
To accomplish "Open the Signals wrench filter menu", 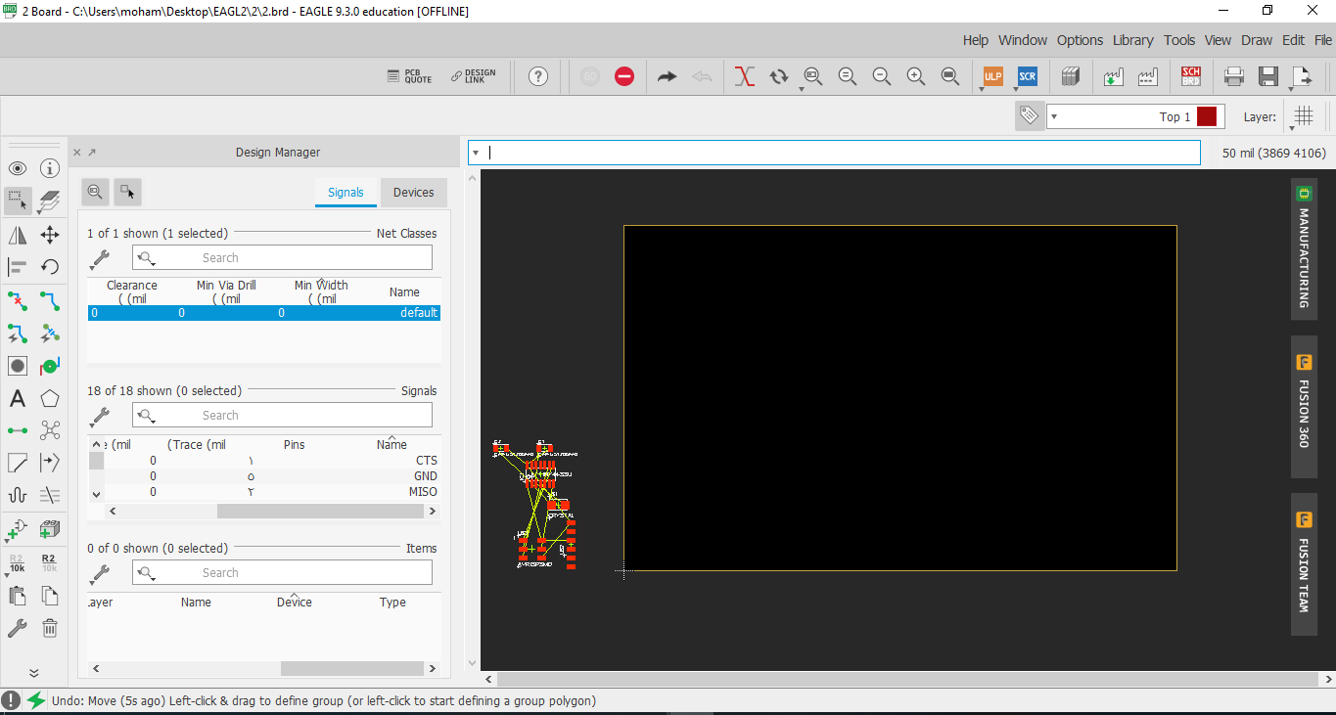I will 99,417.
